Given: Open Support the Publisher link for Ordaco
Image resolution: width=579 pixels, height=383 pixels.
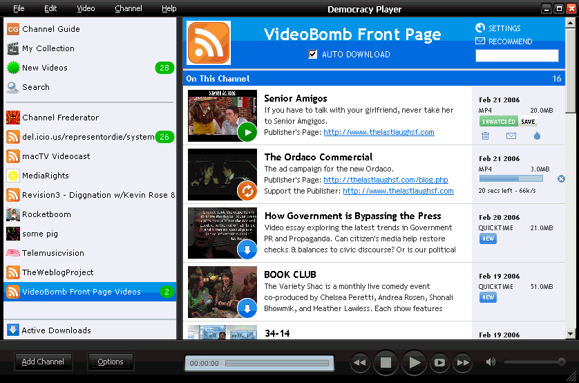Looking at the screenshot, I should [x=398, y=191].
